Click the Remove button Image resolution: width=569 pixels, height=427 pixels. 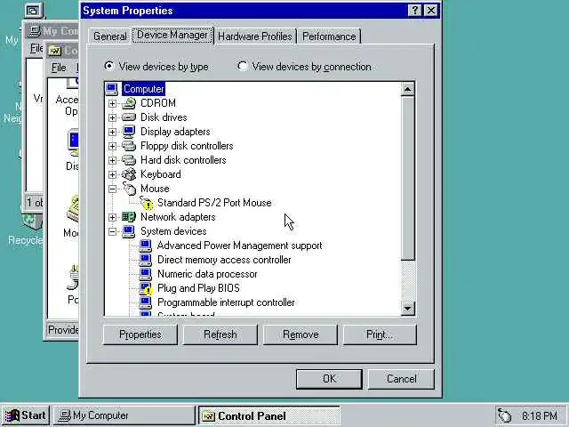tap(301, 334)
